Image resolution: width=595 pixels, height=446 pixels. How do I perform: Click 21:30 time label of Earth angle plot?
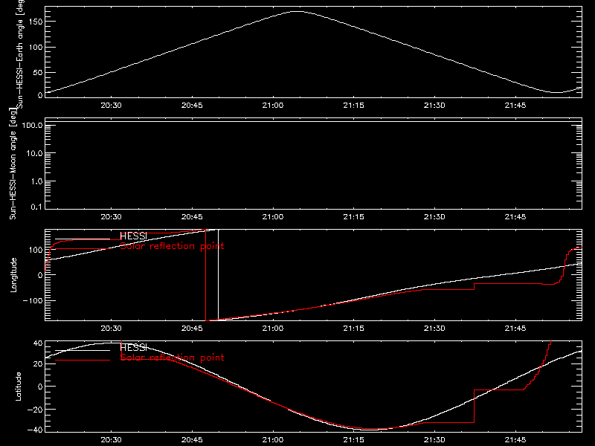434,105
